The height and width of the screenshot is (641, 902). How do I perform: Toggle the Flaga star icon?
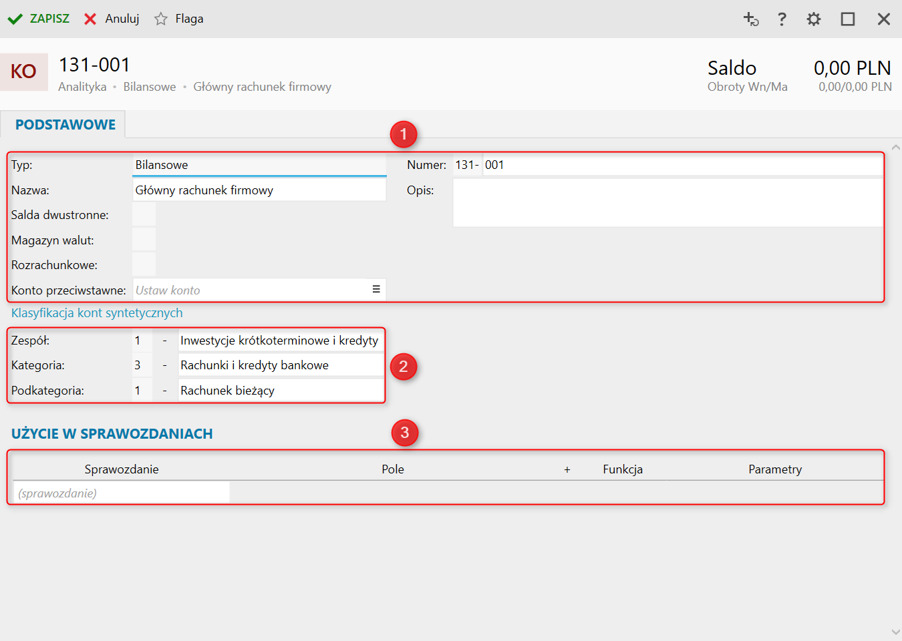pyautogui.click(x=160, y=19)
